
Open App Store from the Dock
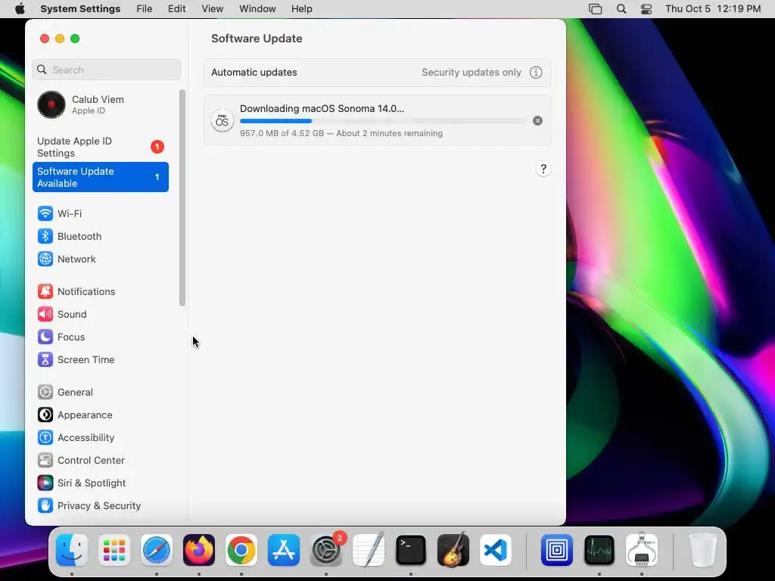pos(284,550)
